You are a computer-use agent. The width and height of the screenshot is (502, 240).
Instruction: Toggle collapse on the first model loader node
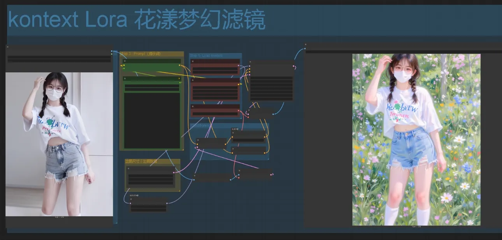[x=193, y=61]
